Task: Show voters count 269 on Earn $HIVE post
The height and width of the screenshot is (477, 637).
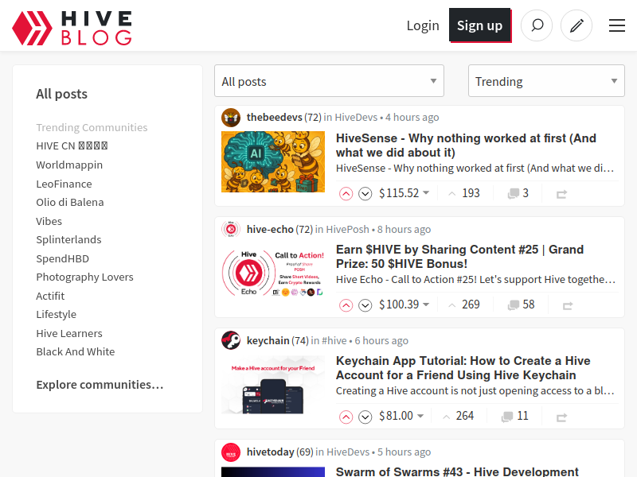Action: (464, 304)
